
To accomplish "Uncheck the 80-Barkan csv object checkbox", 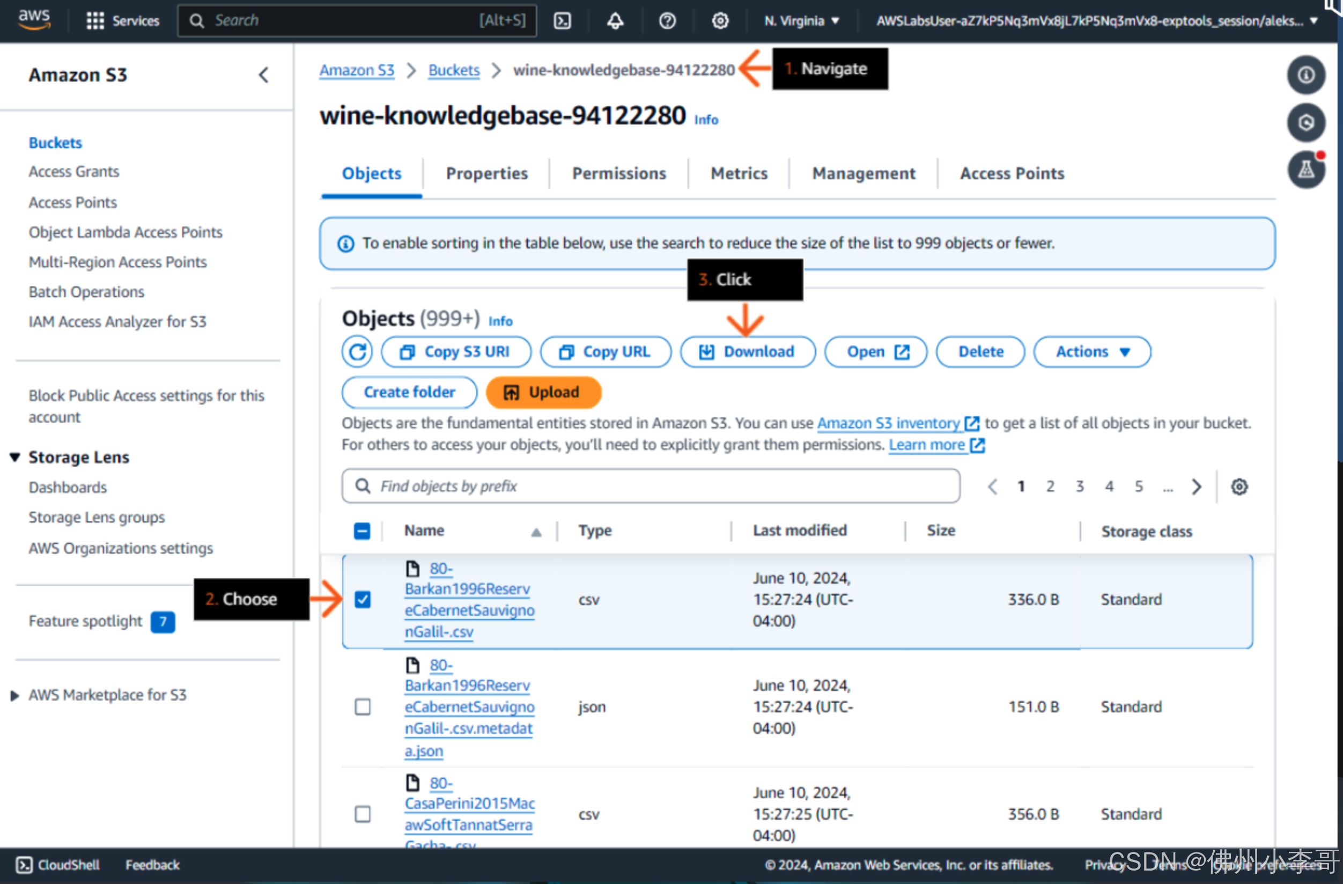I will click(x=362, y=599).
